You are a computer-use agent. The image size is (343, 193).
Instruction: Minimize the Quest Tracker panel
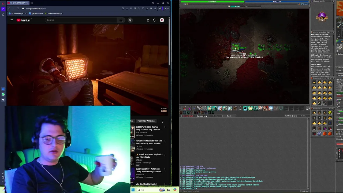pos(332,32)
